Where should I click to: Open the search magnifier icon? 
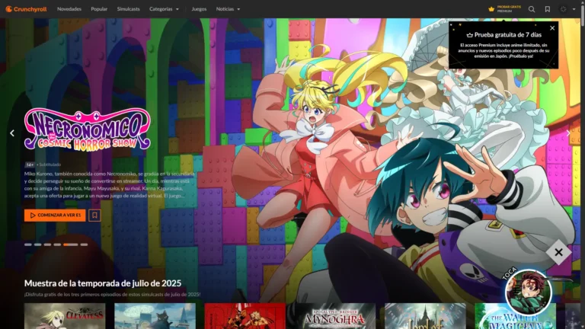coord(532,9)
